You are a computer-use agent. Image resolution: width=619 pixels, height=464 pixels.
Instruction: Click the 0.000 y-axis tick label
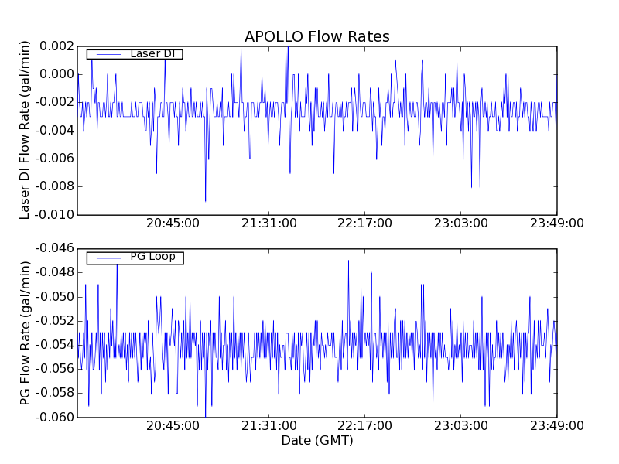[56, 74]
